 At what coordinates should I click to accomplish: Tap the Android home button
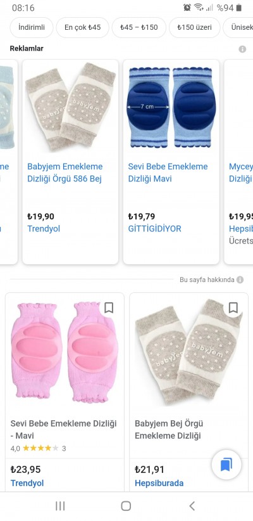coord(126,506)
